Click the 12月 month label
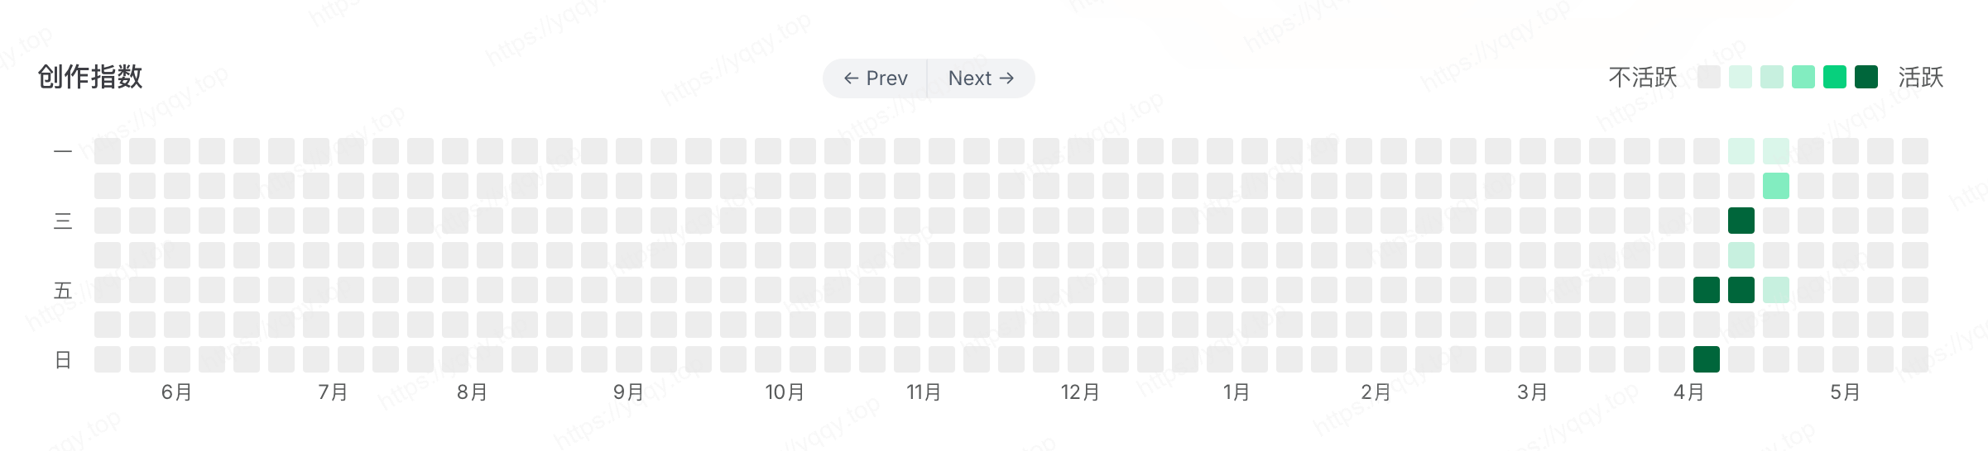Viewport: 1988px width, 451px height. click(x=1080, y=392)
